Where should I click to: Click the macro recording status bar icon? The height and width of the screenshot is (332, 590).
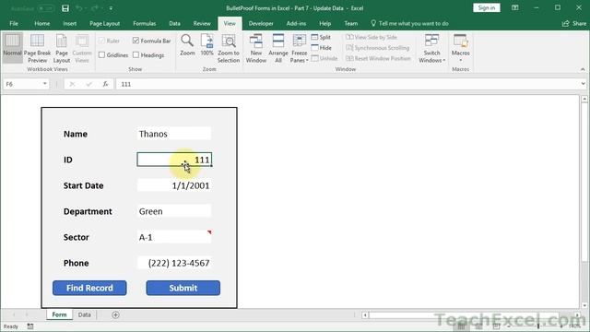[30, 326]
